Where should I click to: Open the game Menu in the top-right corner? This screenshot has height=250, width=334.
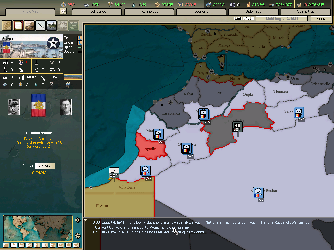coord(321,19)
